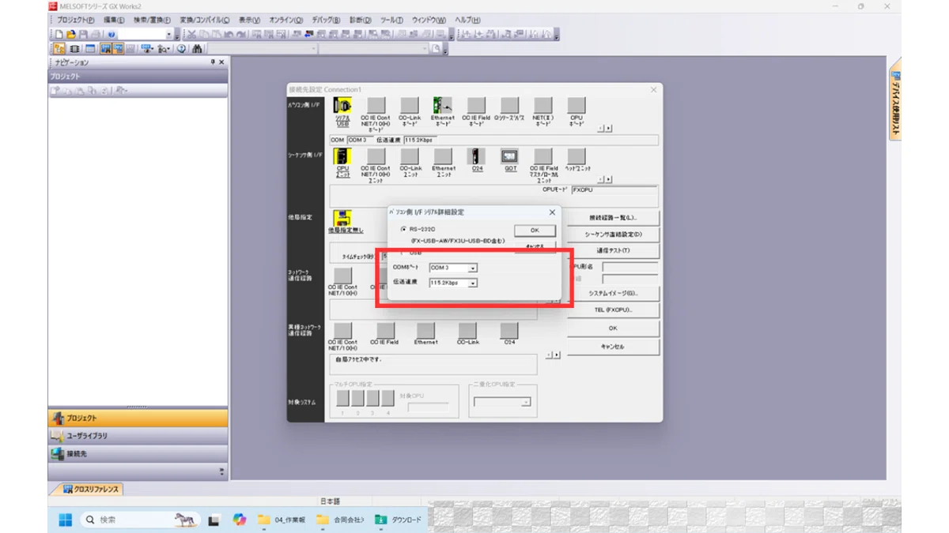Switch to the クロスリファレンス tab
The image size is (949, 533).
90,490
